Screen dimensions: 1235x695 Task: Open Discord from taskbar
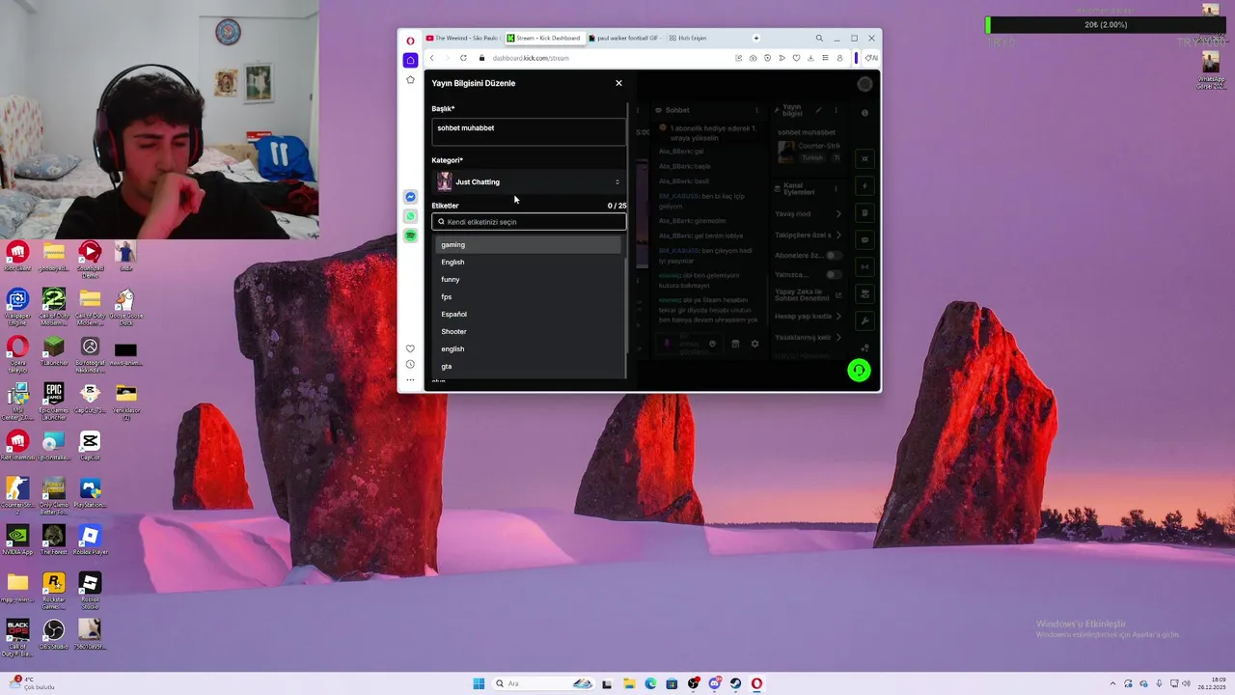tap(714, 683)
